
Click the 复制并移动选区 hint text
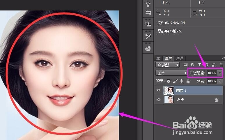[x=170, y=31]
